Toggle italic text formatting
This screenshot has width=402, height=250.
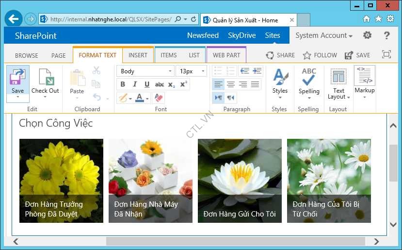(x=135, y=84)
